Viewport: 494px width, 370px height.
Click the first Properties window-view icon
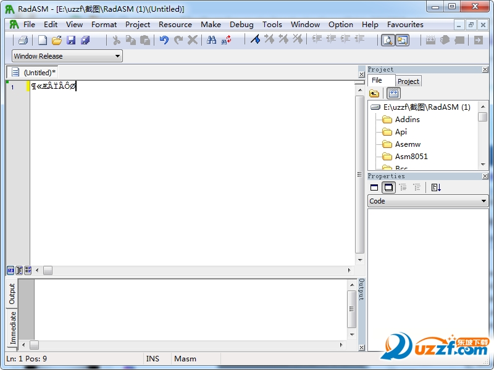(374, 187)
